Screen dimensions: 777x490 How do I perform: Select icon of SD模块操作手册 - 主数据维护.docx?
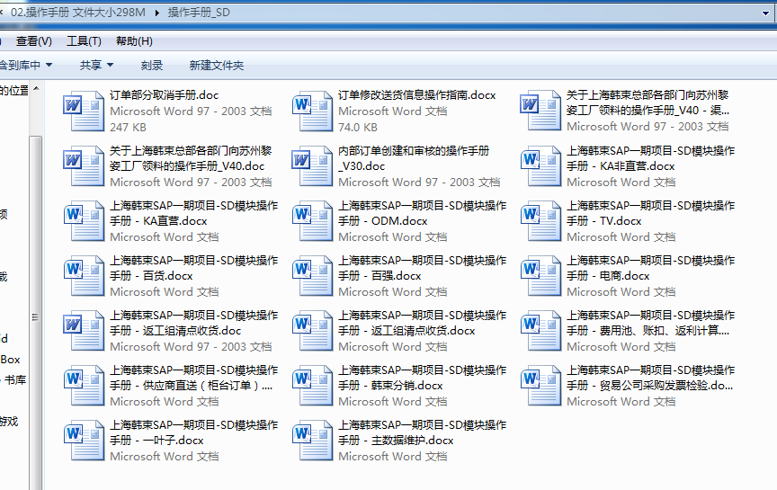312,441
